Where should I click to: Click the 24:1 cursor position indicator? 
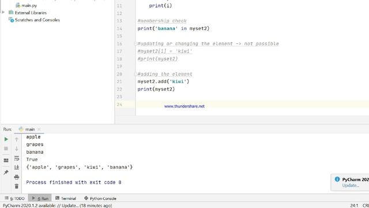[354, 206]
